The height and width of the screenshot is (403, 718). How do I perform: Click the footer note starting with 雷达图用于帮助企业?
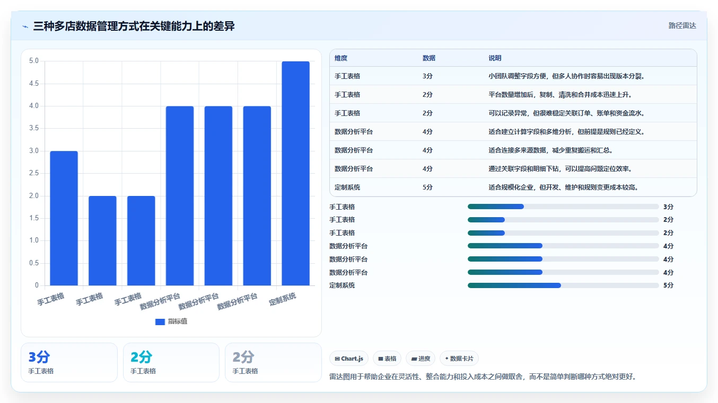point(483,377)
